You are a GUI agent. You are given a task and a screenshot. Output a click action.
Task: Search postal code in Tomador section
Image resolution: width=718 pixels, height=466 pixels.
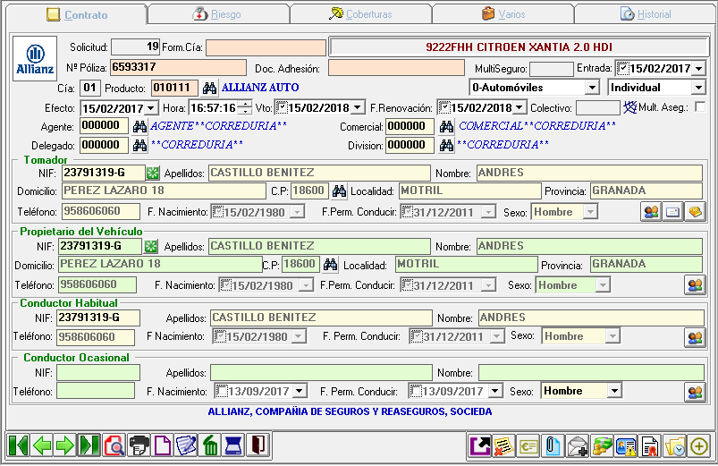click(339, 191)
